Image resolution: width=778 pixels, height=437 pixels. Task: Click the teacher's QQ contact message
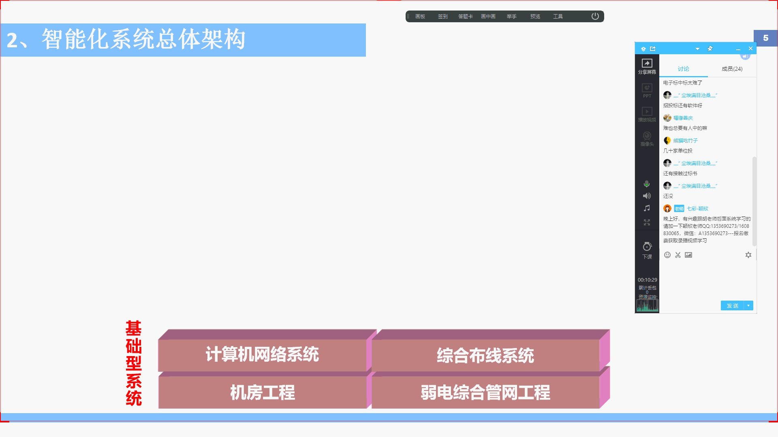pos(707,230)
